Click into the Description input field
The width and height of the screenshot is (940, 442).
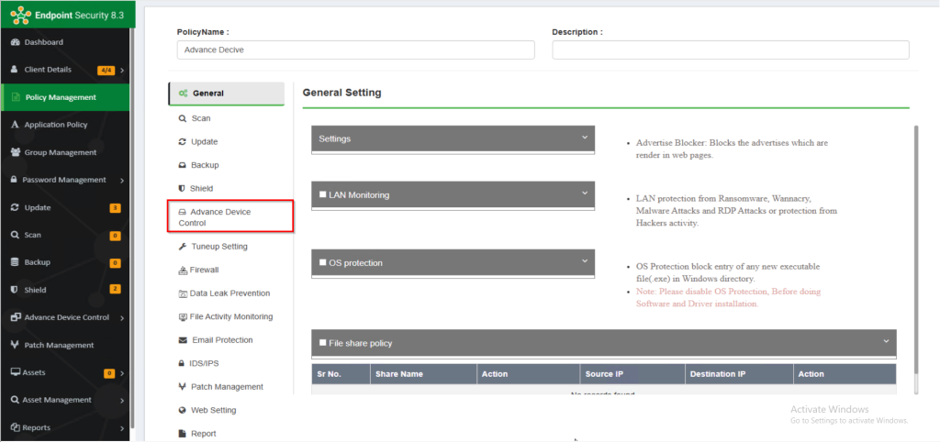point(730,50)
